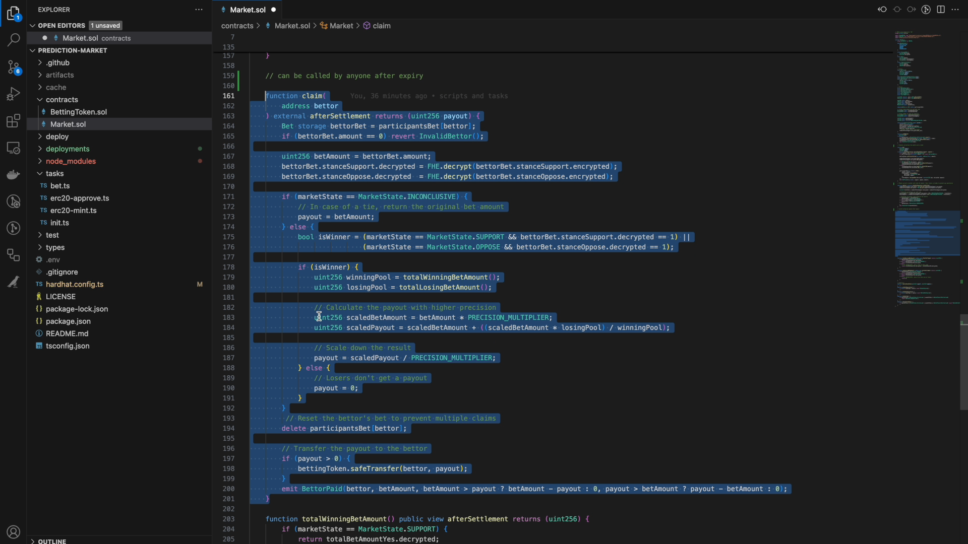Open bet.ts task file
Screen dimensions: 968x544
60,186
